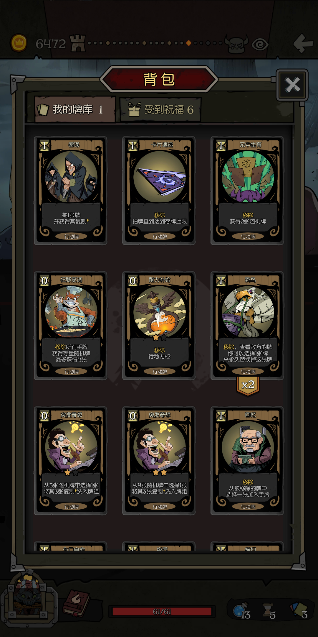Tap the gold crown coin icon
Image resolution: width=318 pixels, height=637 pixels.
(19, 43)
